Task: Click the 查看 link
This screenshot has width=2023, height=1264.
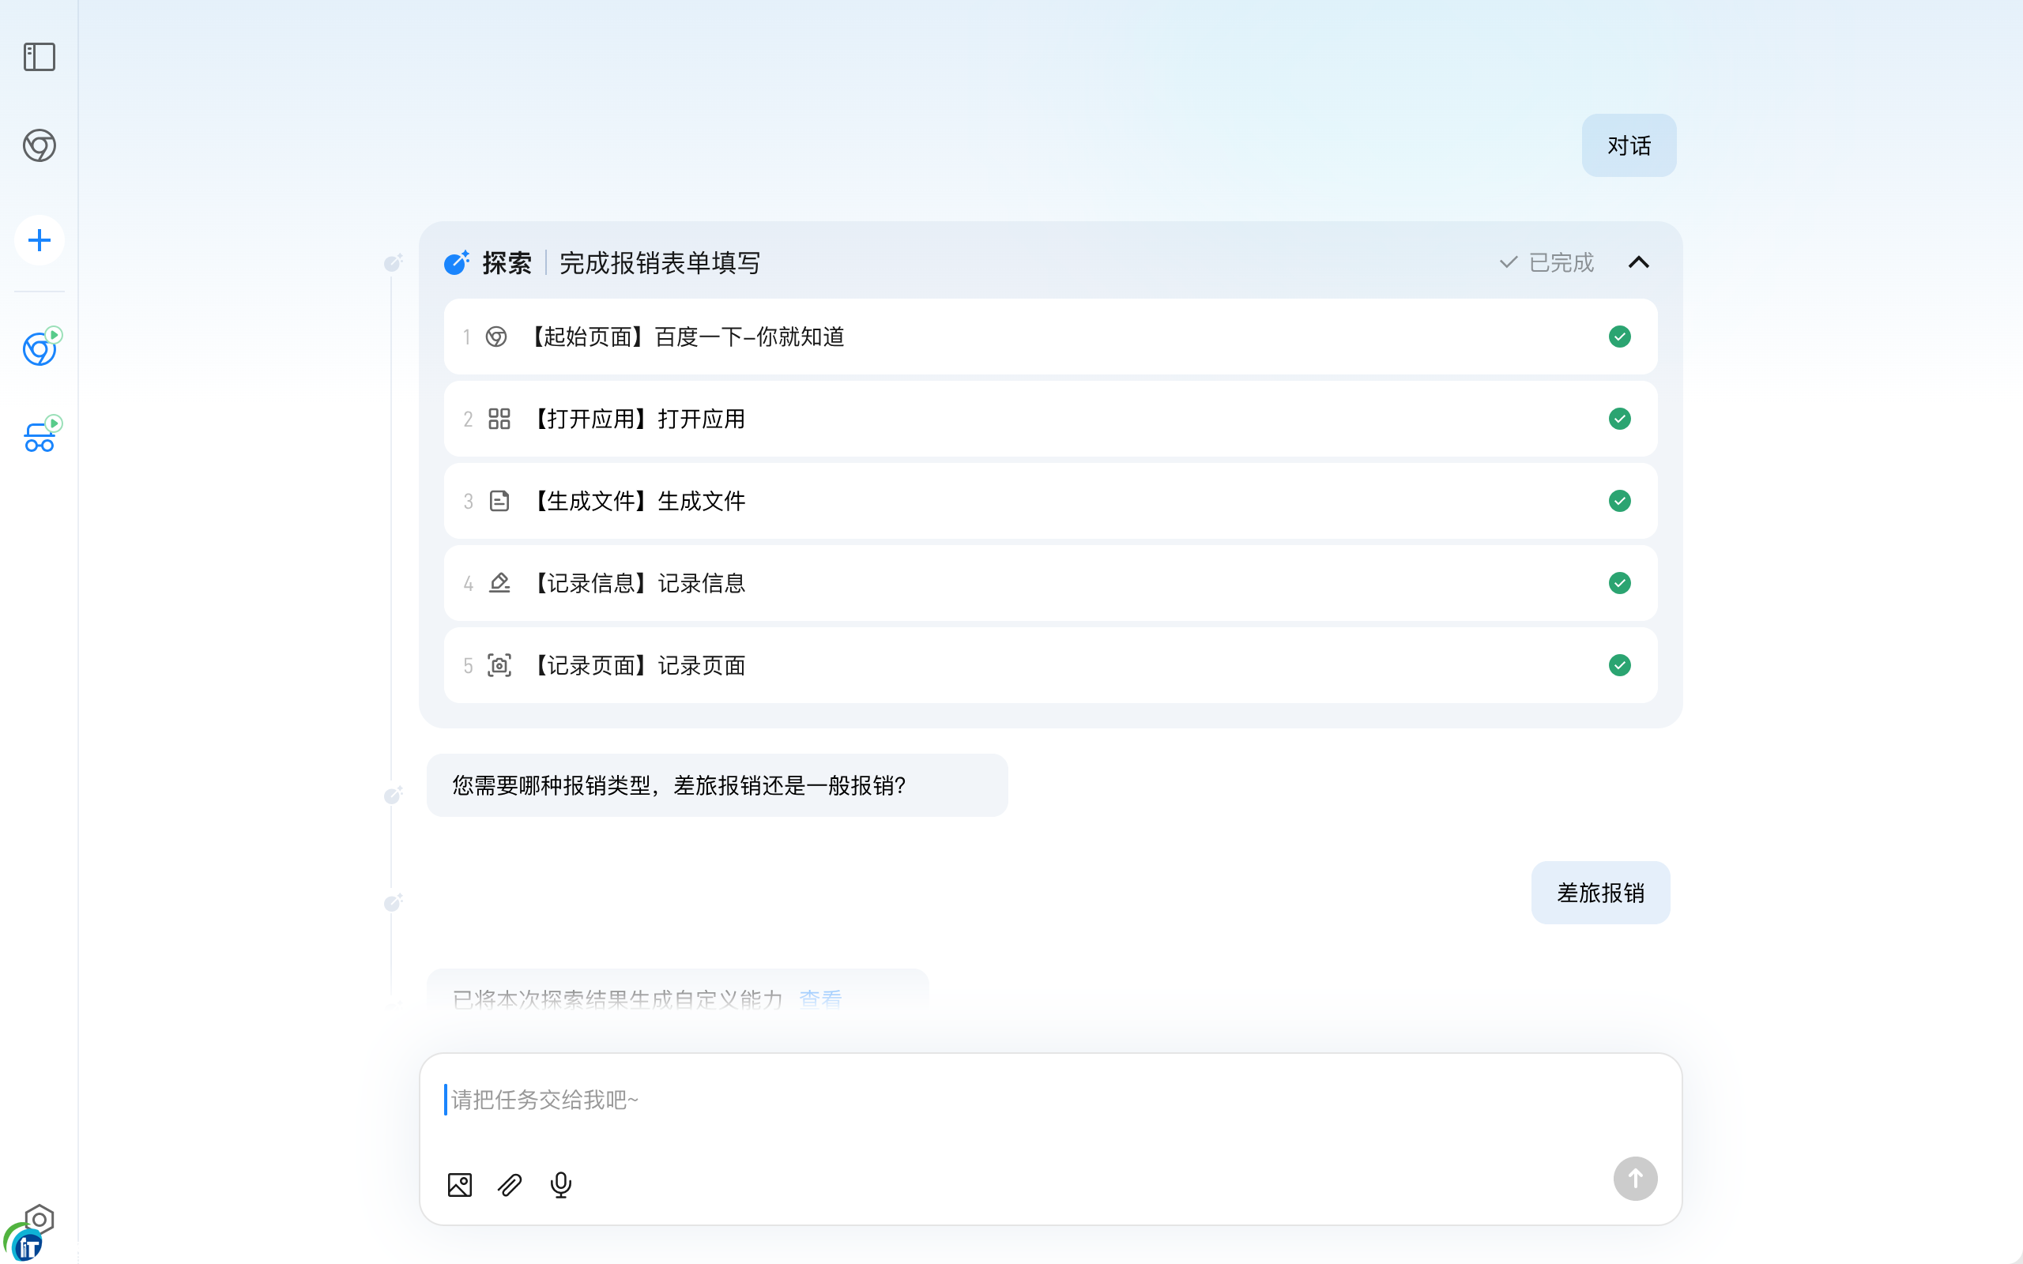Action: click(x=820, y=999)
